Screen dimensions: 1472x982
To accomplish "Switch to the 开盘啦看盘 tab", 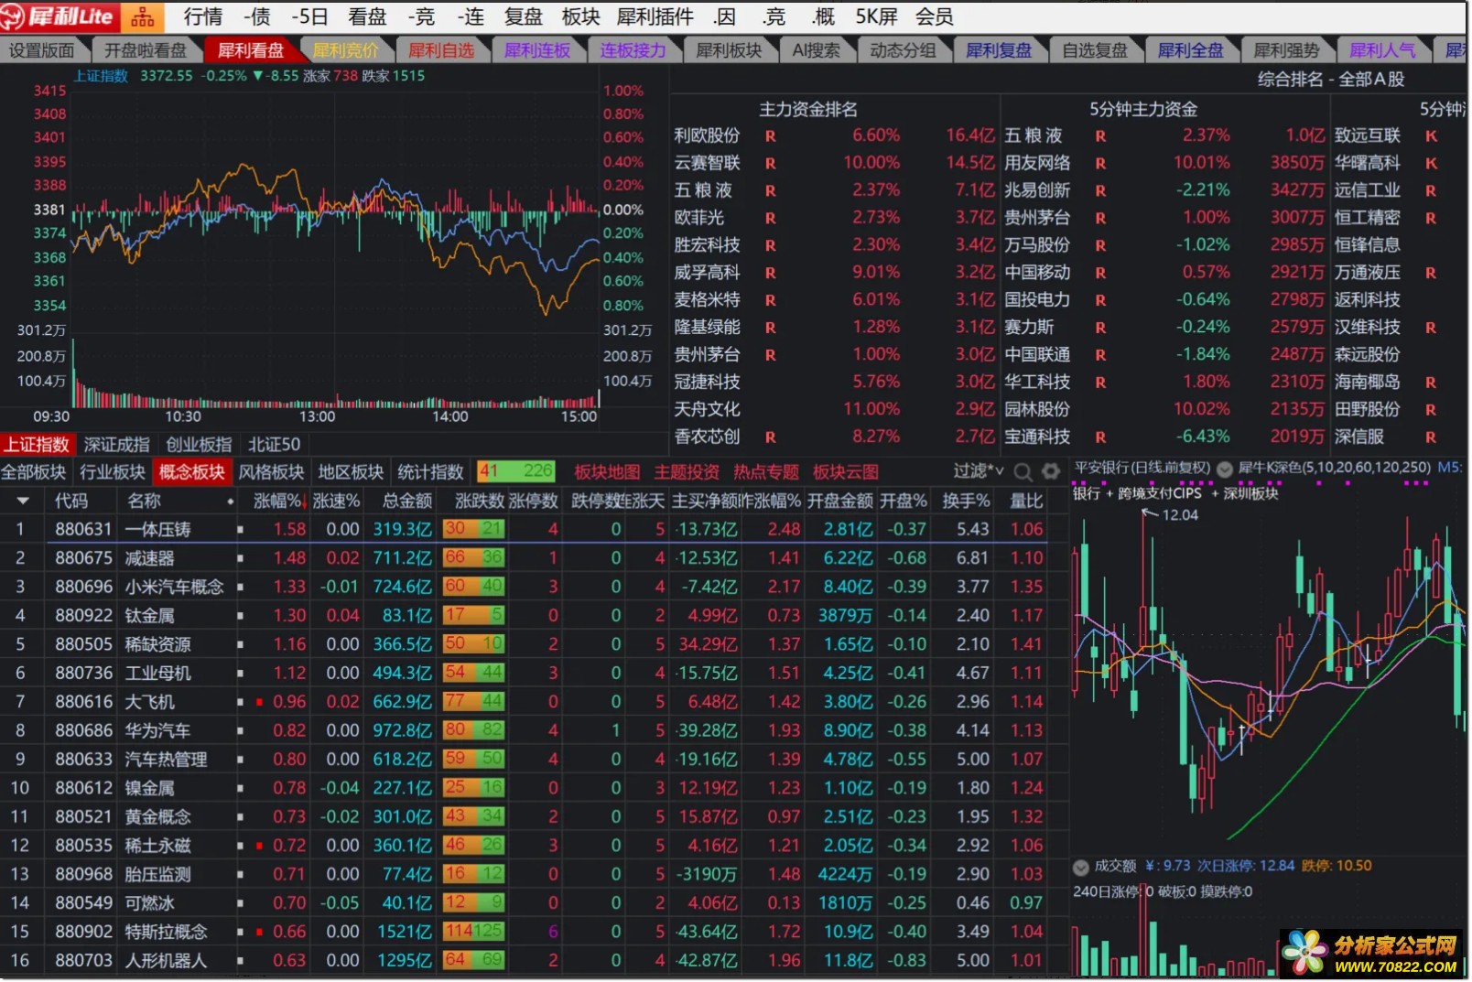I will click(145, 51).
